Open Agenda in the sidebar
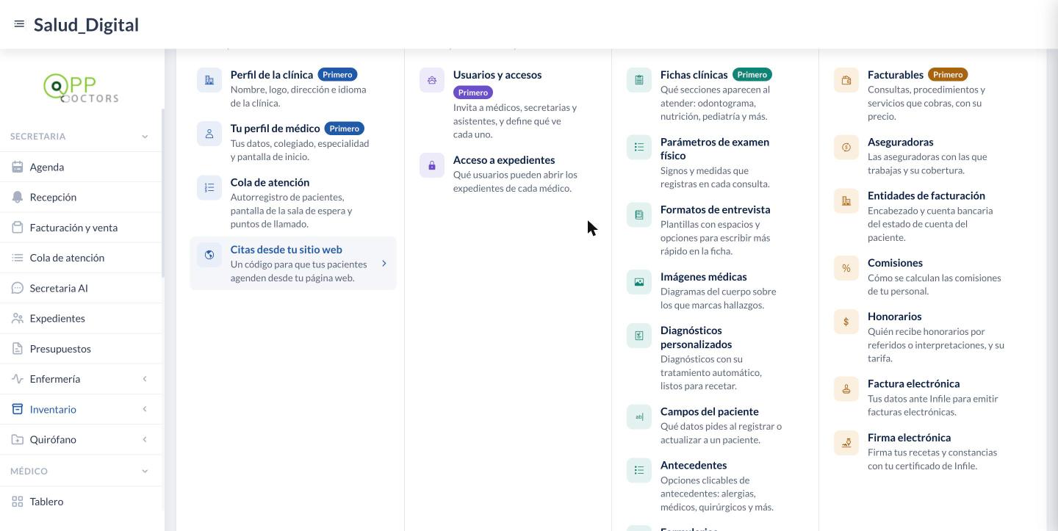The height and width of the screenshot is (531, 1058). coord(81,167)
